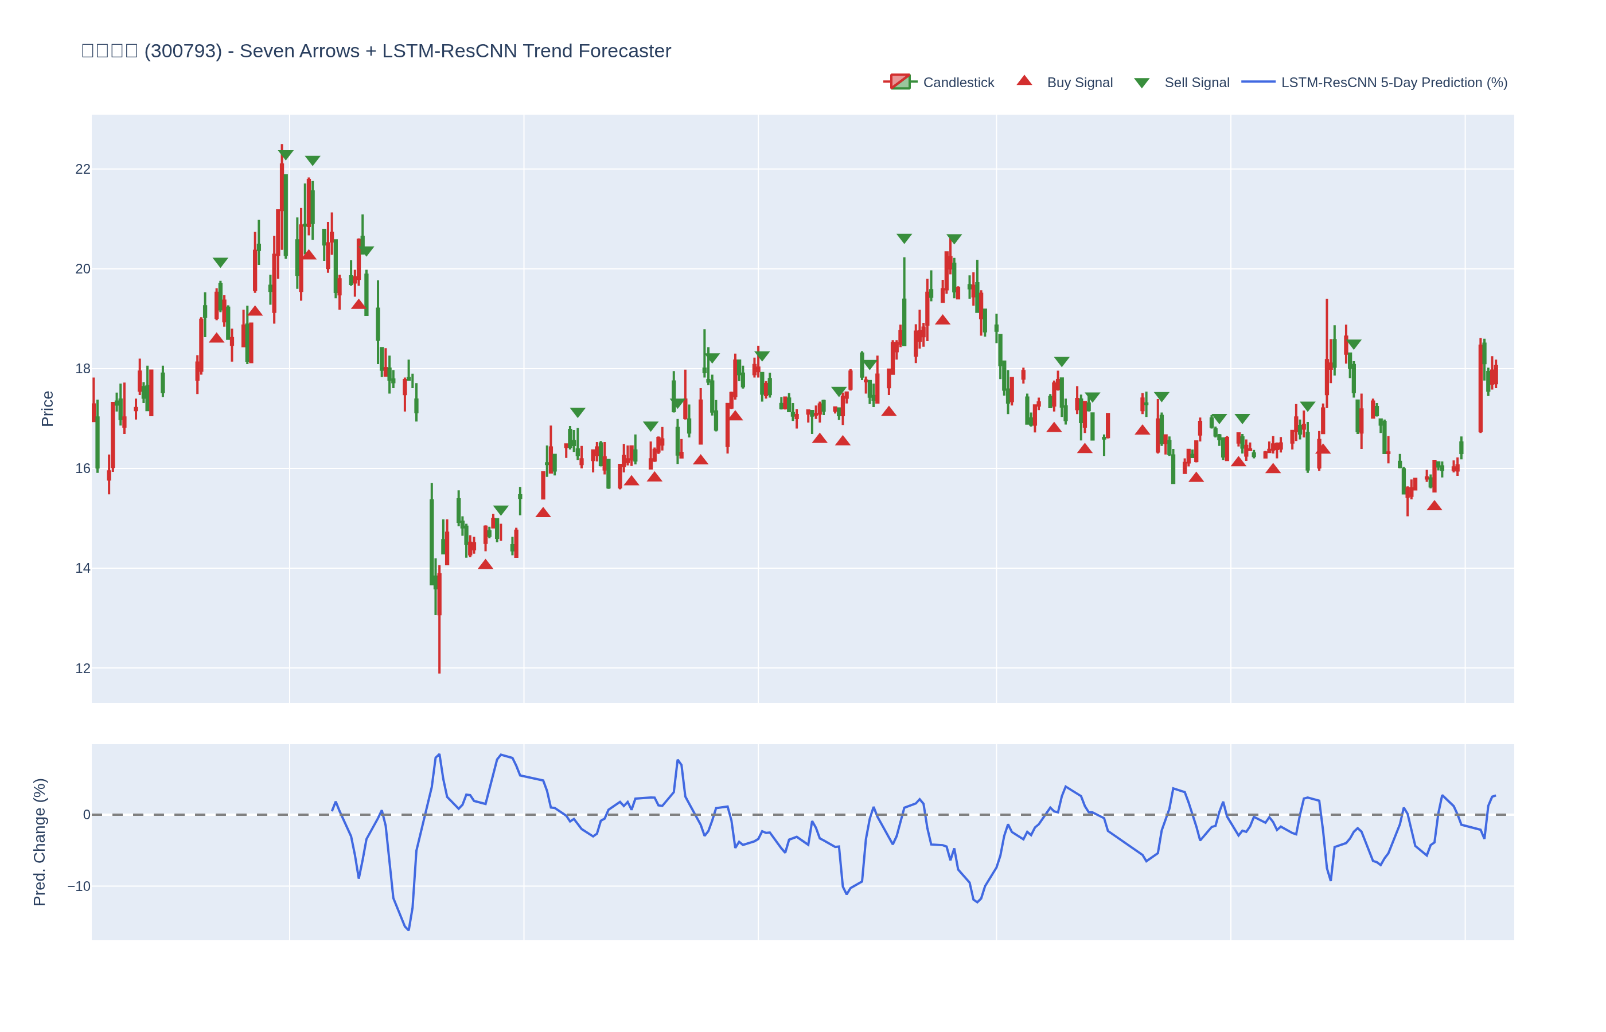Click the rightmost sell signal marker on the chart
Screen dimensions: 1606x1032
[x=1353, y=345]
